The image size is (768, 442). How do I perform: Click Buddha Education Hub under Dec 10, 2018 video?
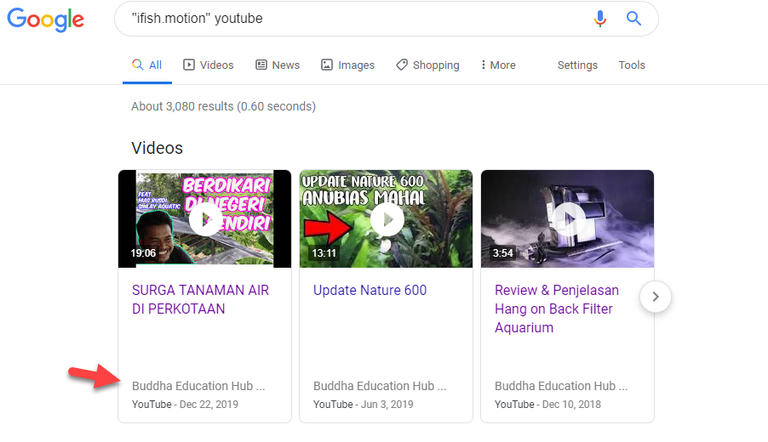[561, 386]
